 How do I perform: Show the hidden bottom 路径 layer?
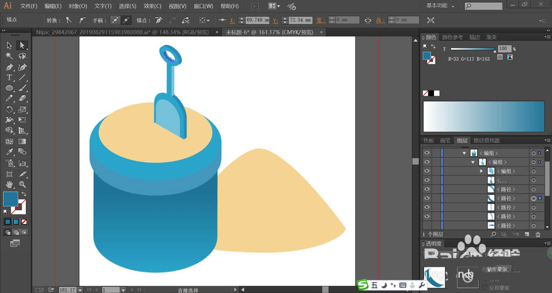coord(427,226)
